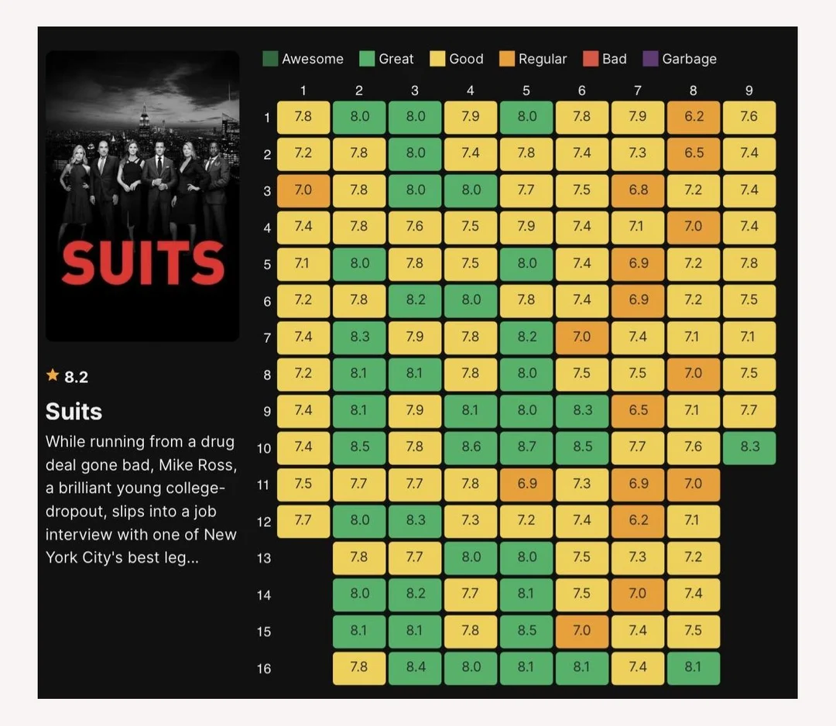Select season 1 episode 1 rated 7.8
836x726 pixels.
303,117
